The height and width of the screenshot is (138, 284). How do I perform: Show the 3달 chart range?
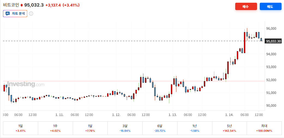tap(125, 128)
